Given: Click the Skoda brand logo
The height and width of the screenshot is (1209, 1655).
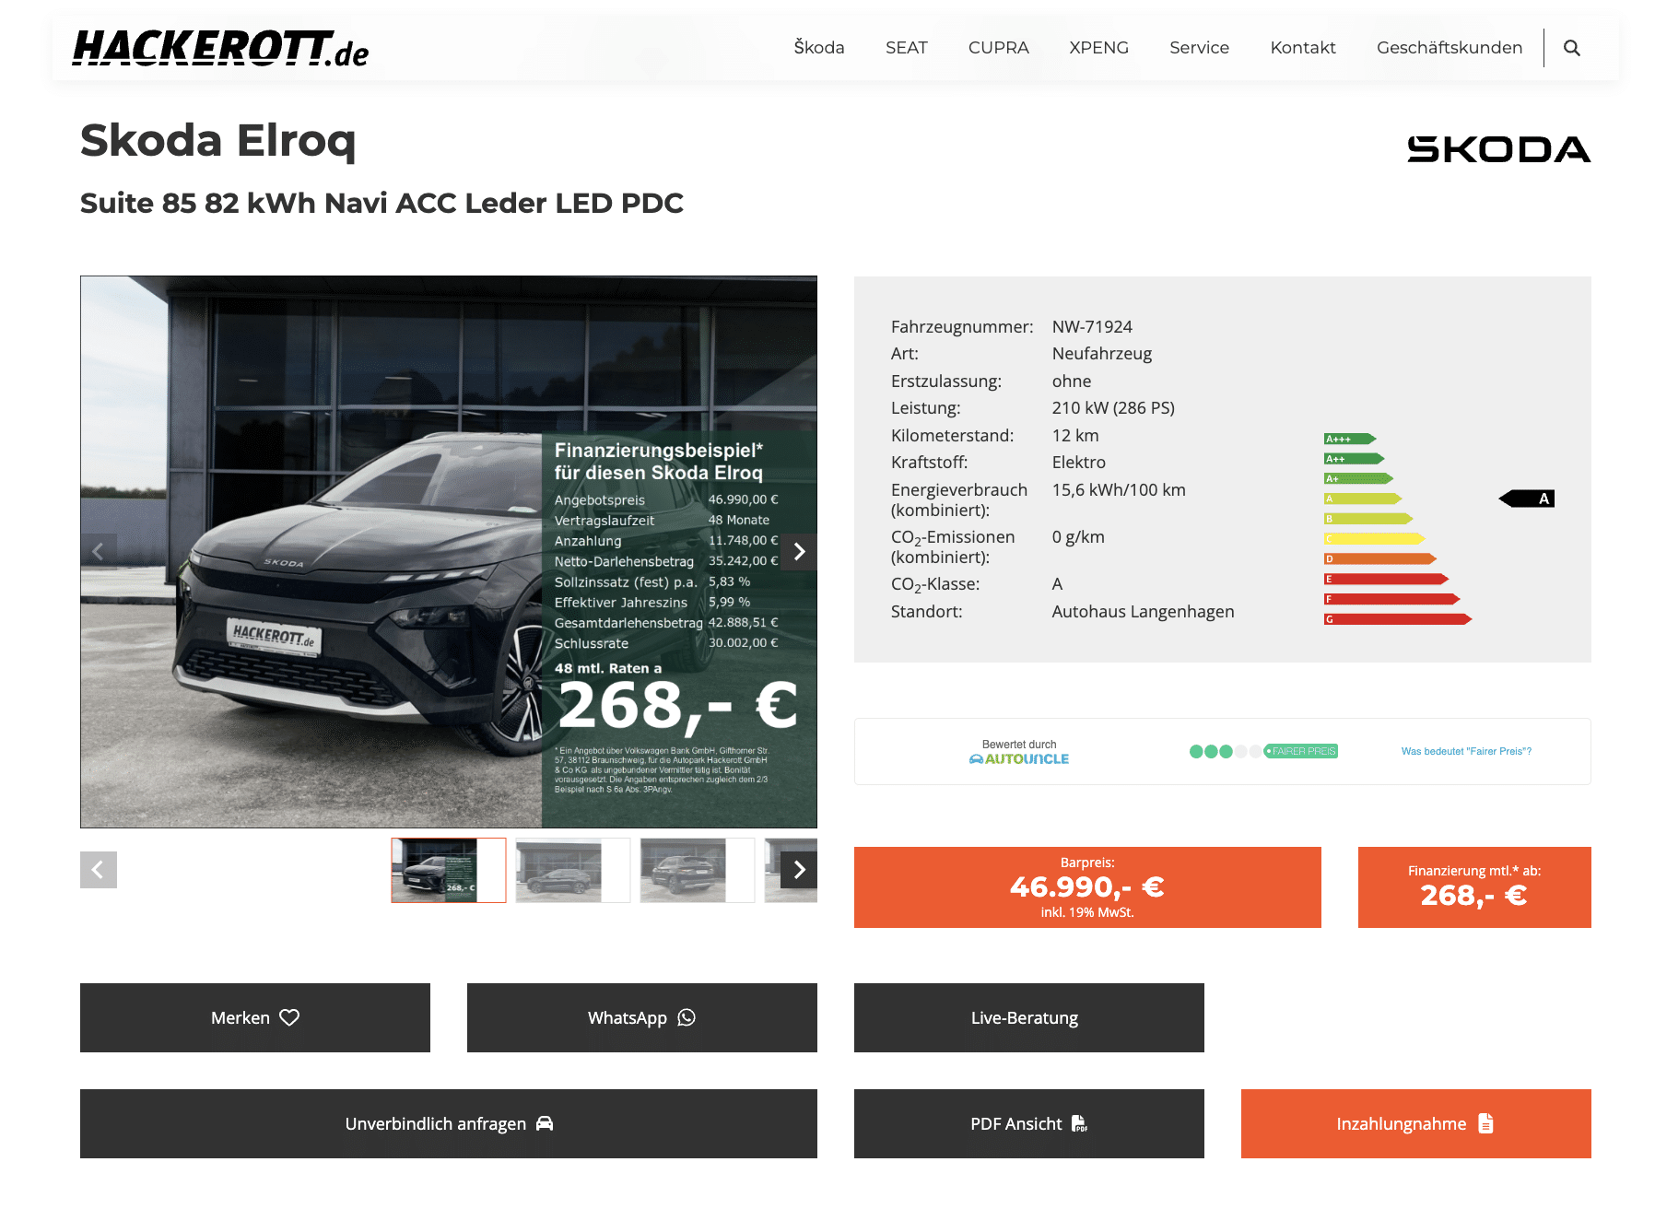Looking at the screenshot, I should click(1498, 149).
